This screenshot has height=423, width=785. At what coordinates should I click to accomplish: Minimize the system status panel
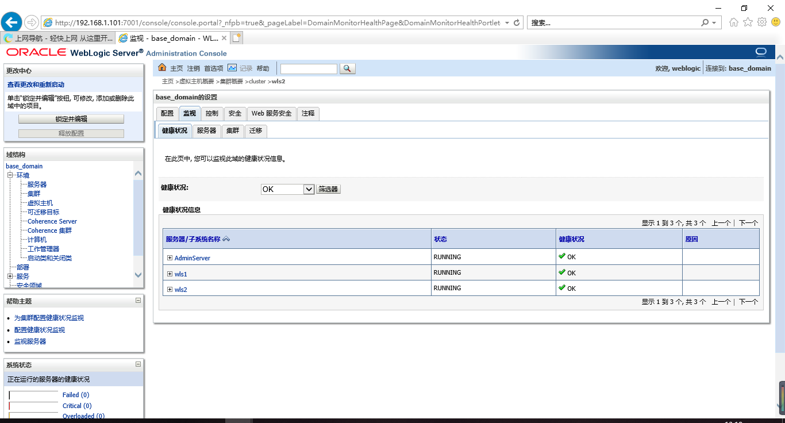(138, 364)
